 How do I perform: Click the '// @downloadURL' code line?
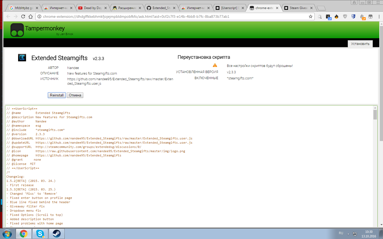click(99, 138)
